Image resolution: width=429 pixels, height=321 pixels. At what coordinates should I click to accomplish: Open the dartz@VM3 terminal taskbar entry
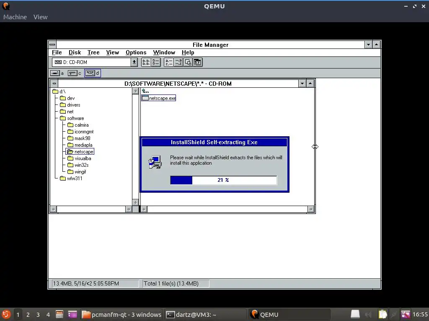pyautogui.click(x=205, y=315)
